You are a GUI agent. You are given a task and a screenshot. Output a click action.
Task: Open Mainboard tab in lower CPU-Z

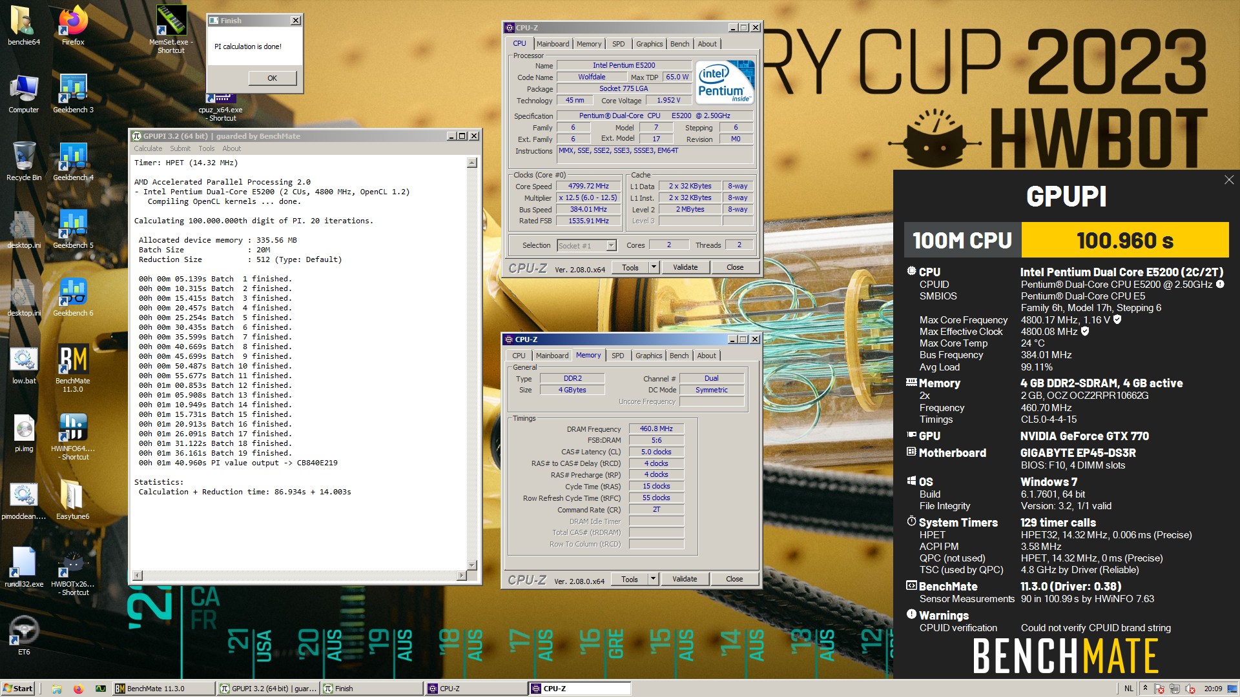pos(552,356)
